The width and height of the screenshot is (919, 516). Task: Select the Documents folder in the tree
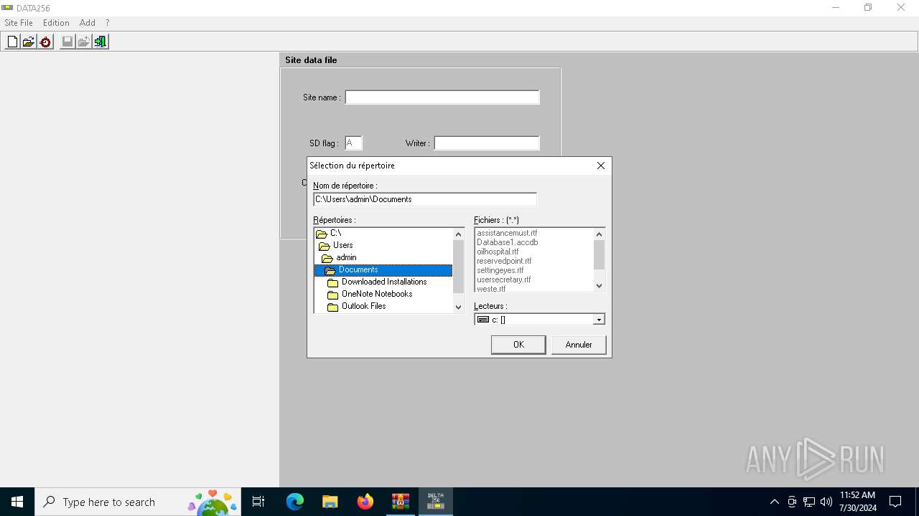[x=383, y=269]
